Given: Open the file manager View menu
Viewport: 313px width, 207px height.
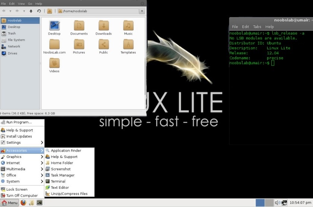Looking at the screenshot, I should pyautogui.click(x=21, y=4).
